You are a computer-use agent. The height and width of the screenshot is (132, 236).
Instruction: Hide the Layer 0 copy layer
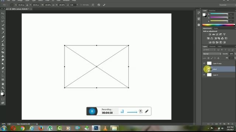click(x=204, y=63)
